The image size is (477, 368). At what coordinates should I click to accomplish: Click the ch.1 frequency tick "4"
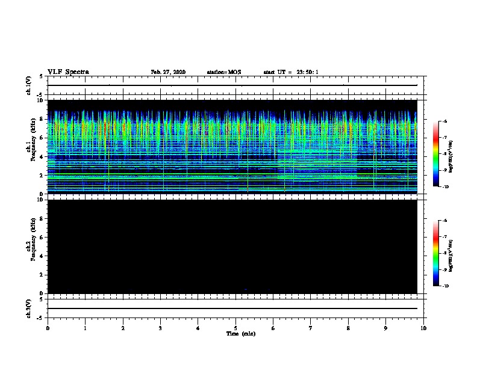(42, 157)
